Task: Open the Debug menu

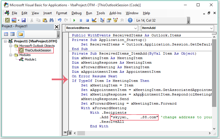Action: [x=76, y=13]
